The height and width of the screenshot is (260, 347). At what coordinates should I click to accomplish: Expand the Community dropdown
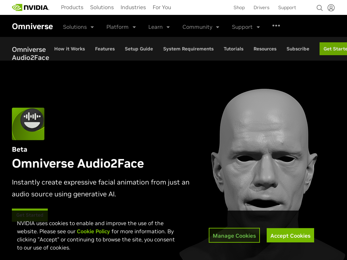[x=201, y=27]
